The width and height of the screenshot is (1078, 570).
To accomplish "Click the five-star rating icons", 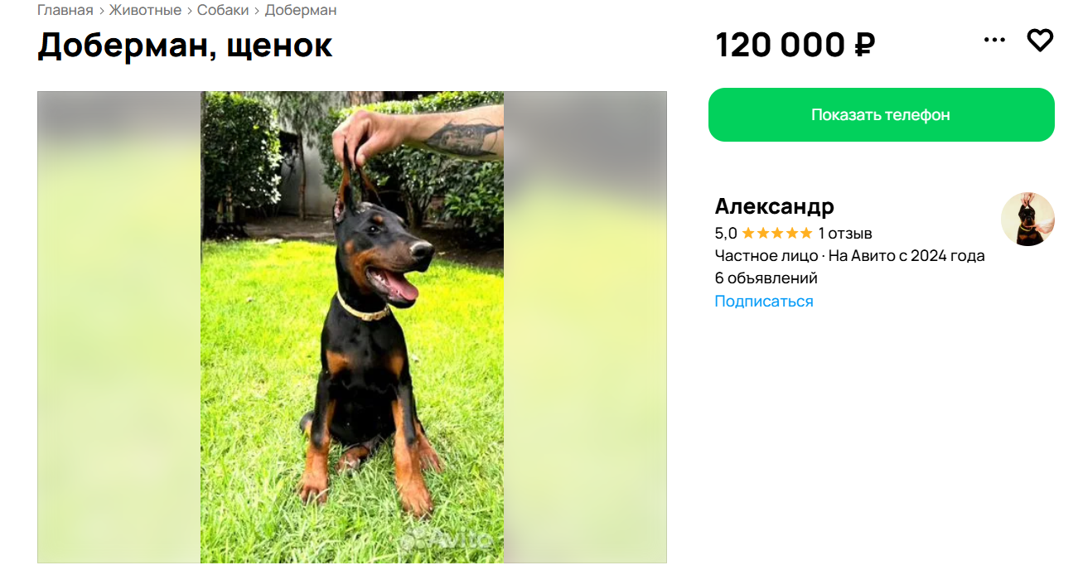I will 777,233.
